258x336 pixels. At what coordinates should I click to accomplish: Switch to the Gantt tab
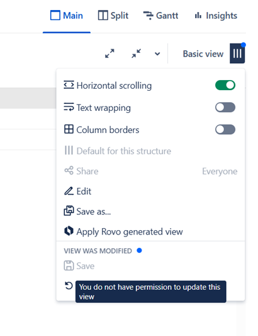pyautogui.click(x=160, y=16)
